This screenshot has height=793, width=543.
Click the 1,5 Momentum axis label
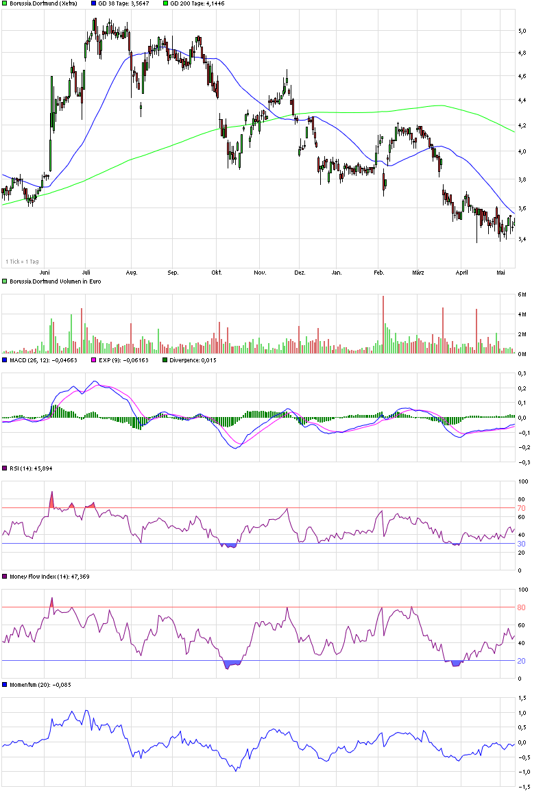[522, 698]
